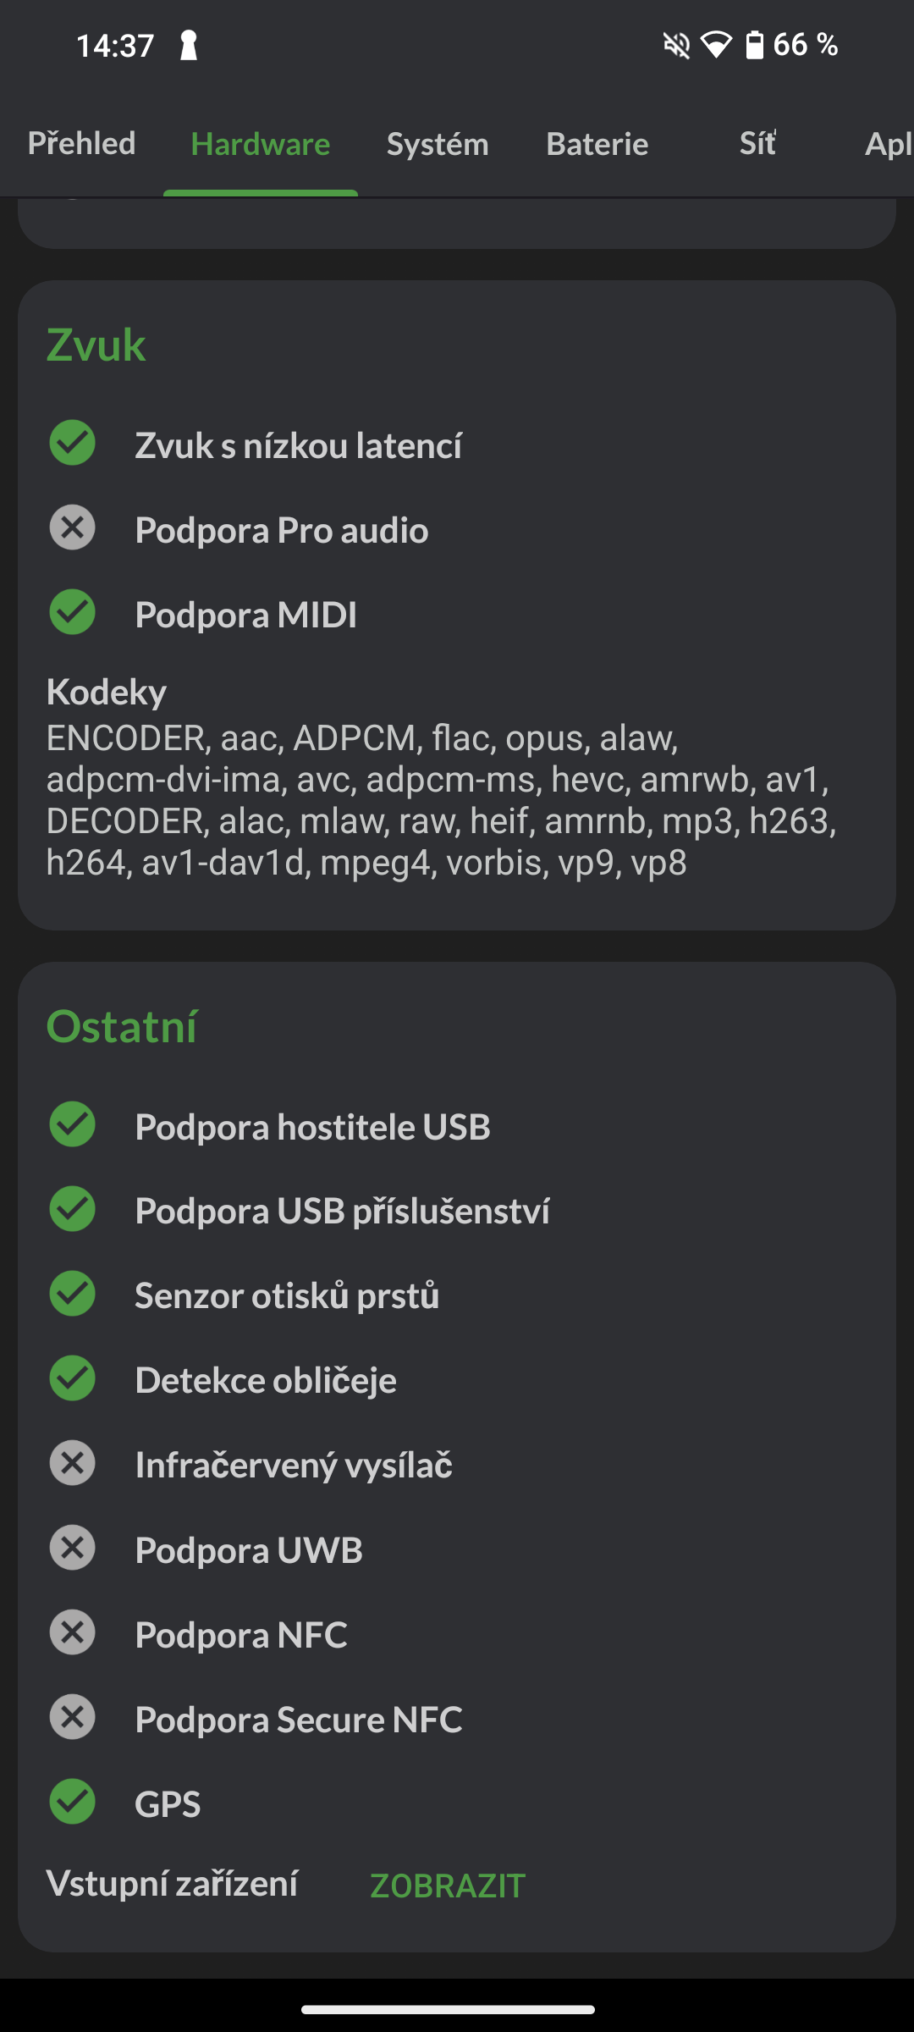Click the green check icon beside GPS

coord(72,1803)
